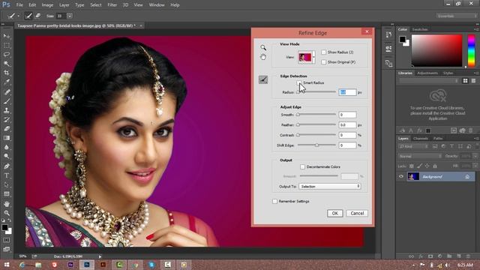The height and width of the screenshot is (270, 480).
Task: Select the Pen tool
Action: click(7, 166)
